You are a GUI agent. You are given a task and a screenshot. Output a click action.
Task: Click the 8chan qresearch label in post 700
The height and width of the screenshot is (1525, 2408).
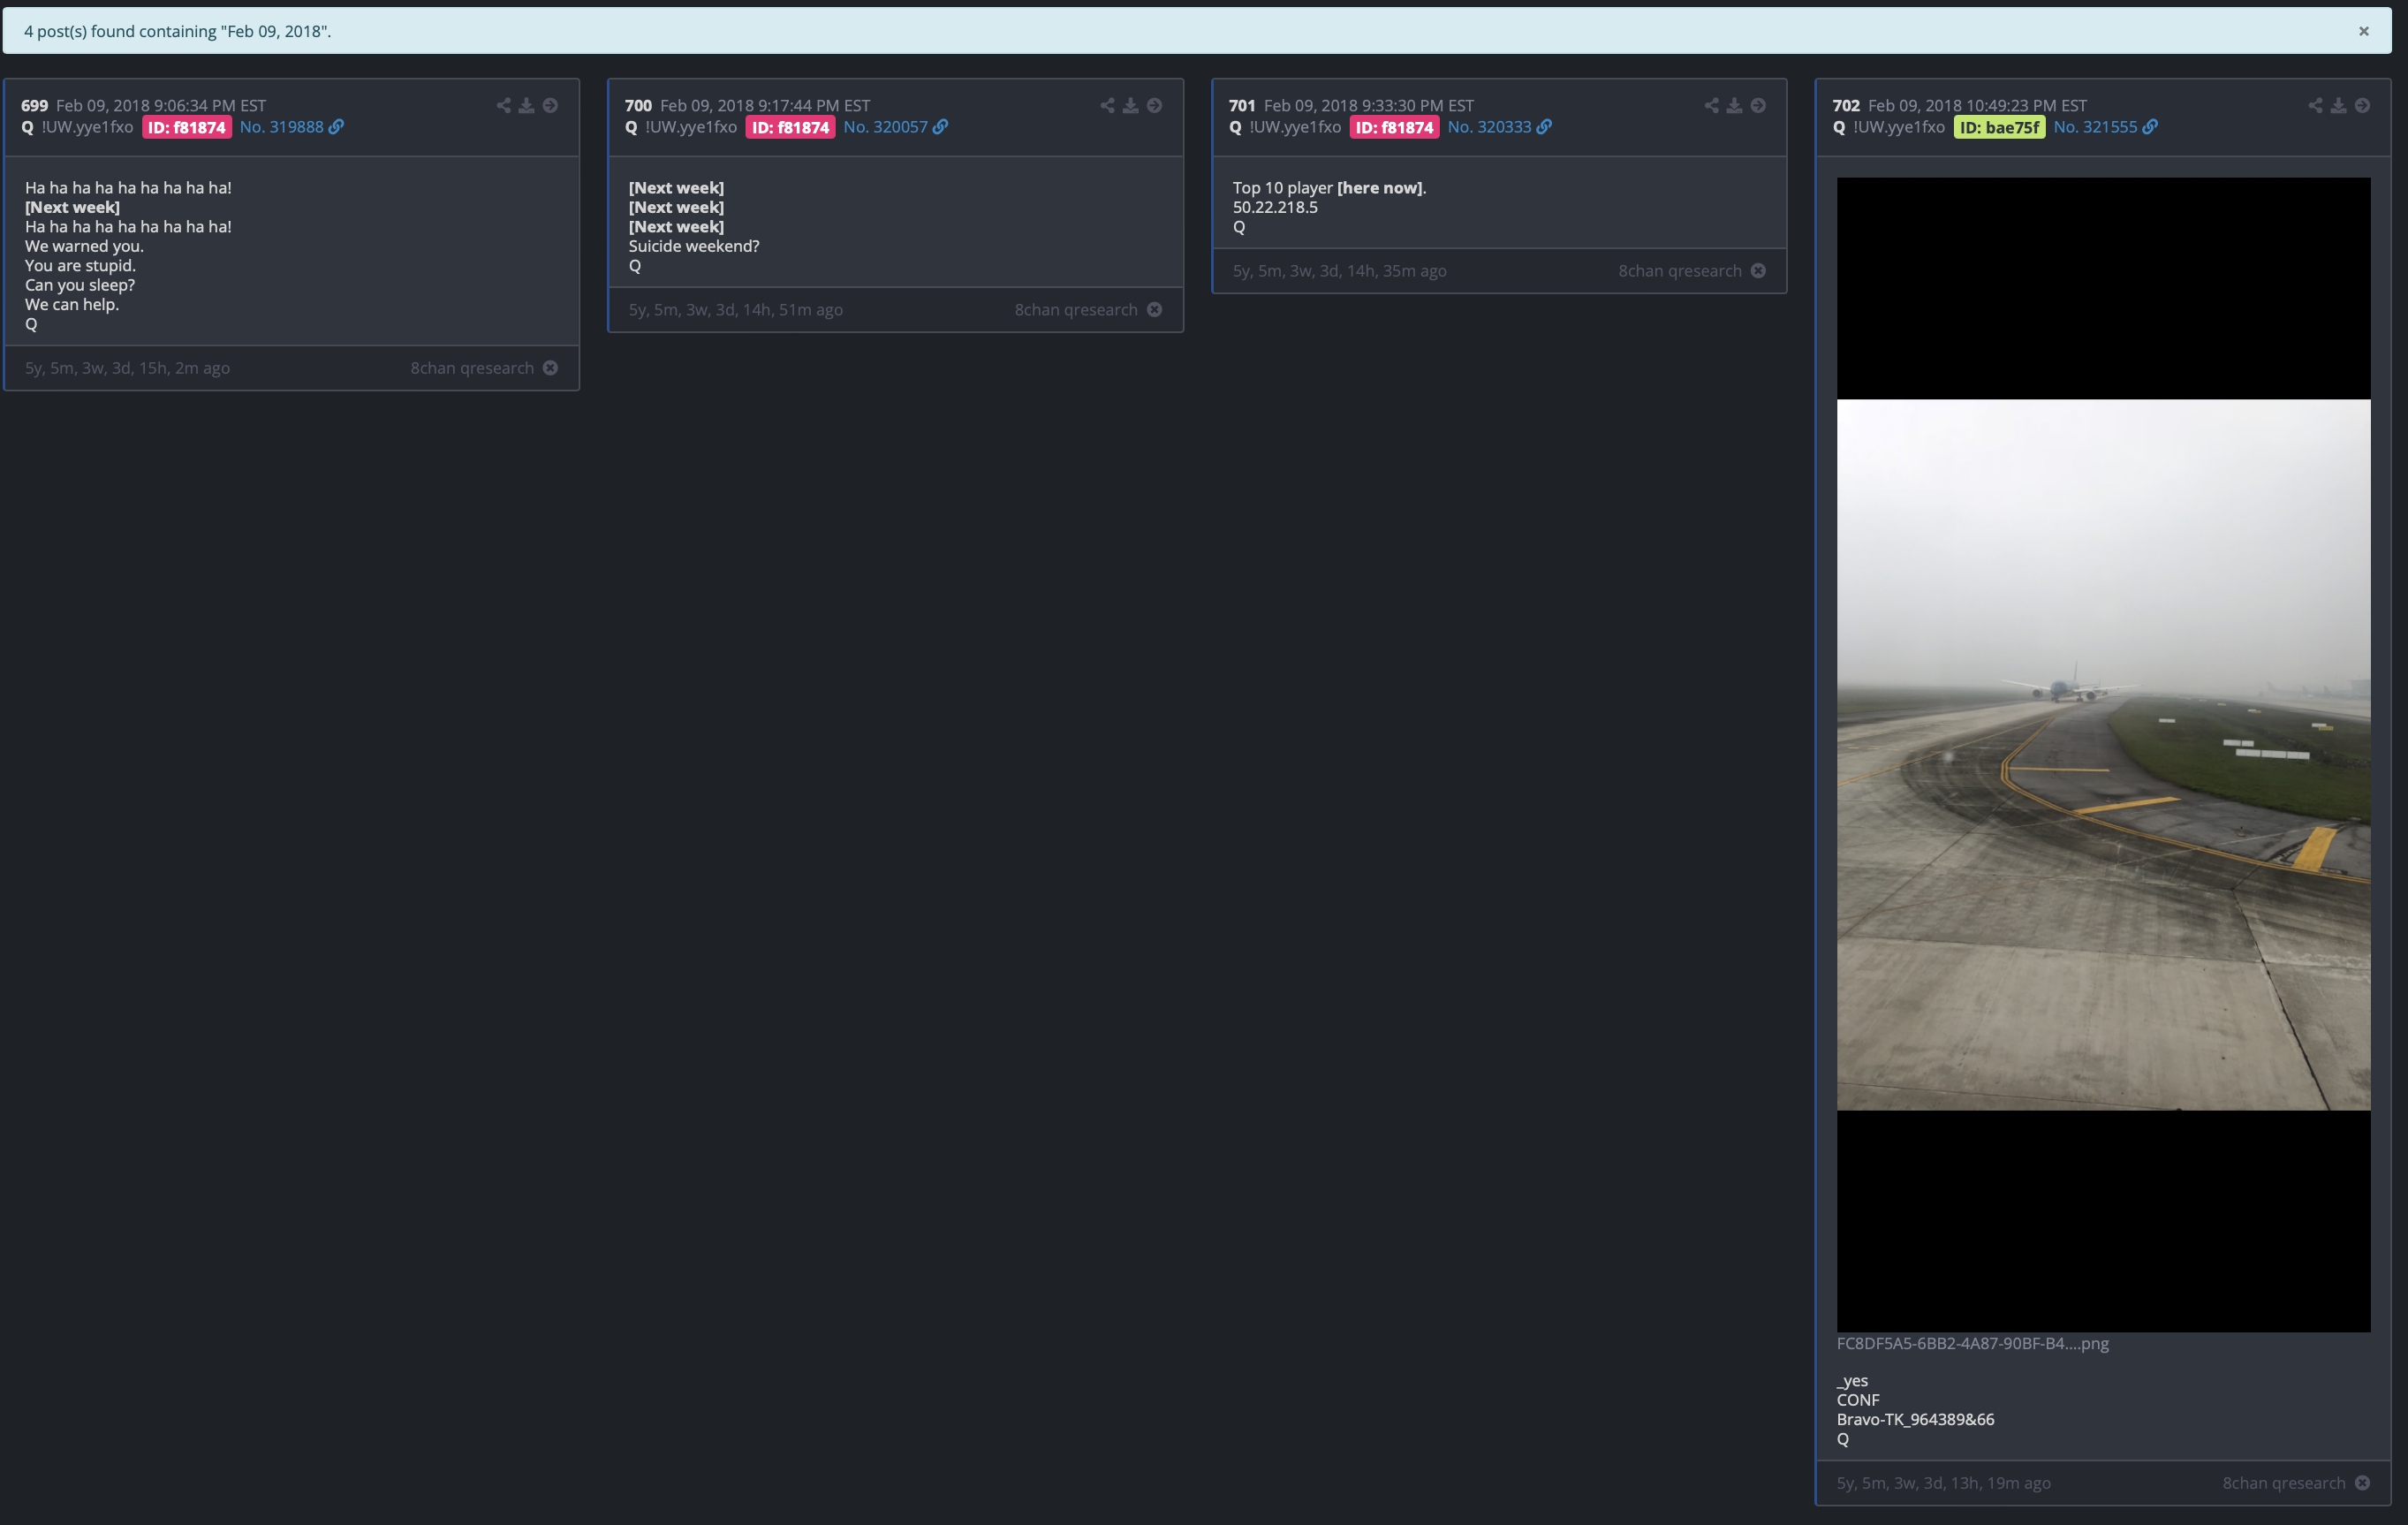[x=1076, y=310]
